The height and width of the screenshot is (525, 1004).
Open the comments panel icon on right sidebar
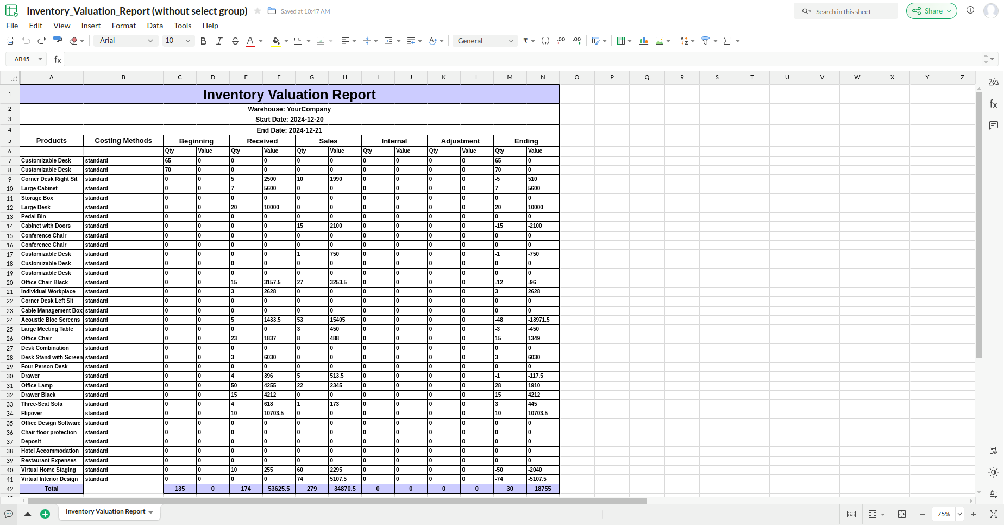[x=994, y=126]
